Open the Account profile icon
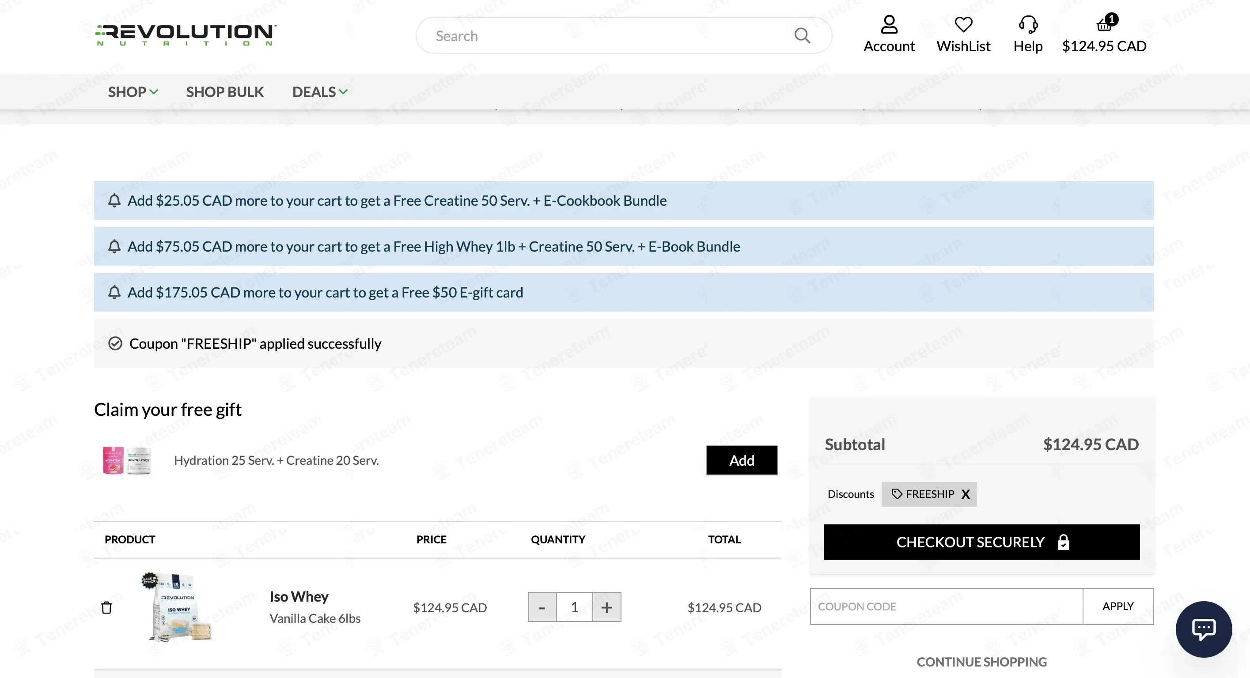Screen dimensions: 1250x678 889,24
